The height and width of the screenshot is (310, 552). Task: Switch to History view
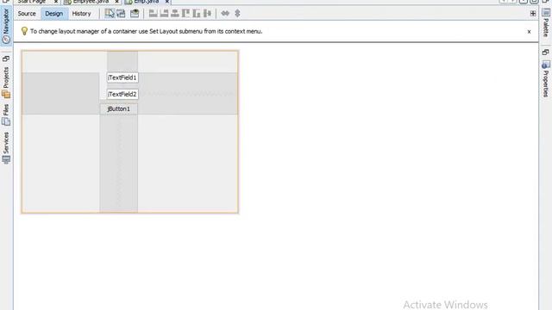tap(81, 14)
